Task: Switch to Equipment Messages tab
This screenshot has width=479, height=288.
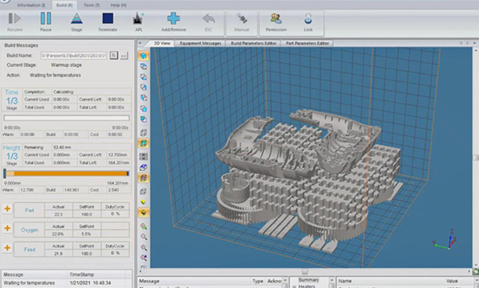Action: coord(200,43)
